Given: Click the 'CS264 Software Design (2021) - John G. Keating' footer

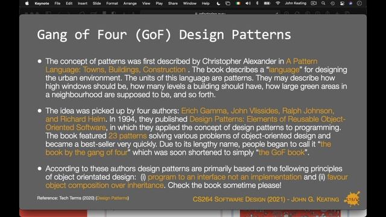Looking at the screenshot, I should pos(266,200).
